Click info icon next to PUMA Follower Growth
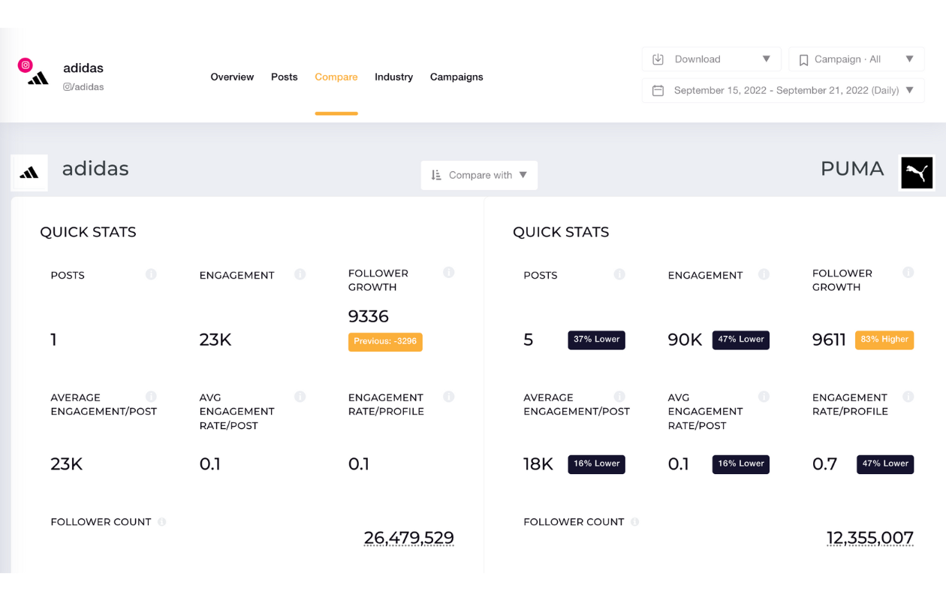 [x=908, y=272]
